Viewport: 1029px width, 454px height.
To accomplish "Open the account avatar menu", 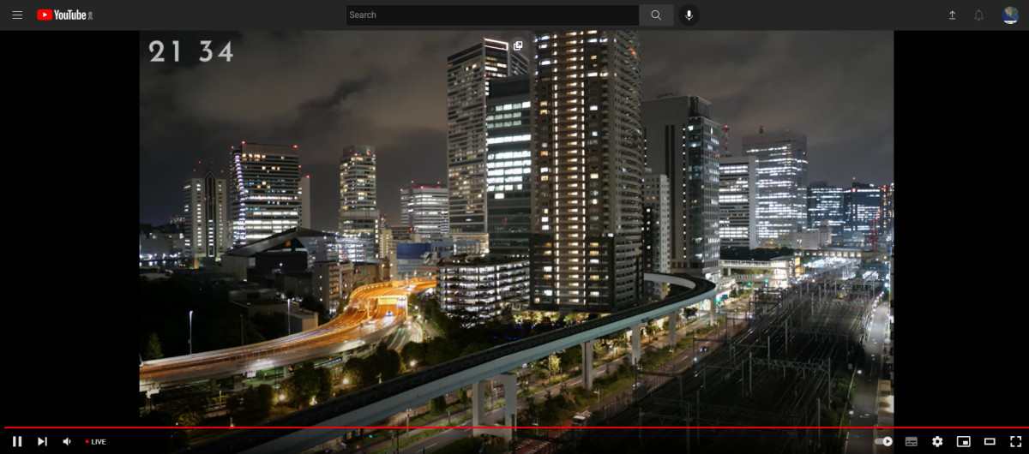I will [x=1010, y=15].
